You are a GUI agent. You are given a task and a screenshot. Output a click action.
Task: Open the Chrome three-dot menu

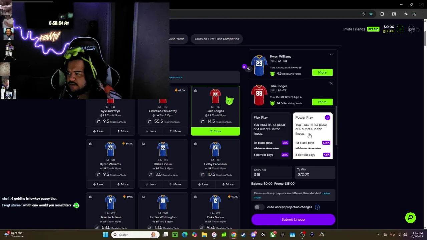pyautogui.click(x=421, y=14)
